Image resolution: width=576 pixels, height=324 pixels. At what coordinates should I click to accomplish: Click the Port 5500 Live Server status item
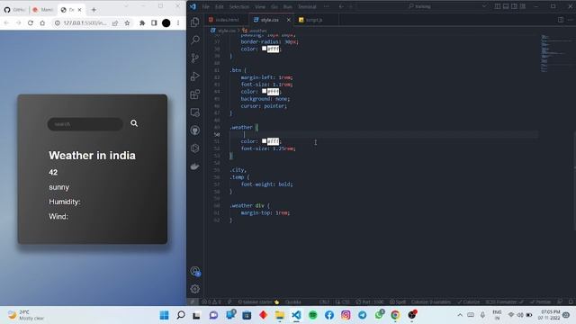[370, 302]
